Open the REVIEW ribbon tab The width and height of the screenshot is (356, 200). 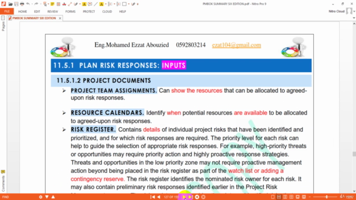pyautogui.click(x=53, y=12)
